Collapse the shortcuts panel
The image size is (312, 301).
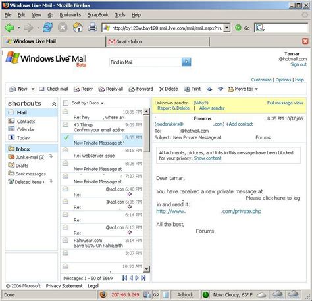(x=54, y=104)
